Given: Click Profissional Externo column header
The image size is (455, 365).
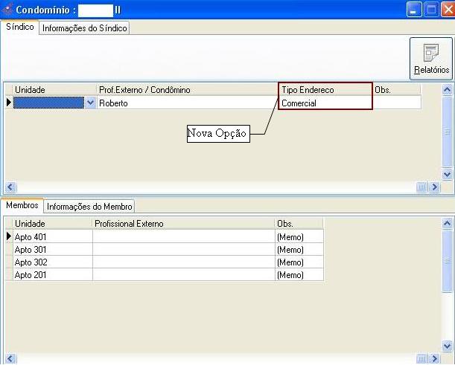Looking at the screenshot, I should [x=182, y=223].
